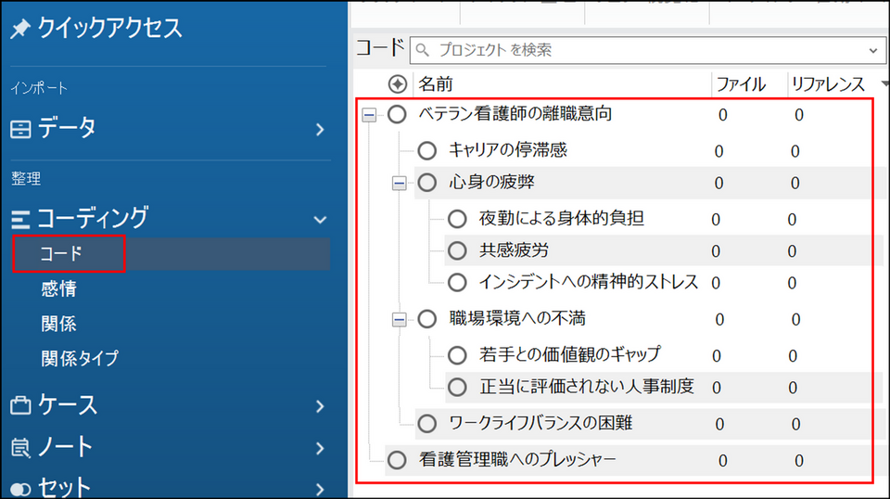
Task: Click the ケース briefcase icon
Action: (x=20, y=406)
